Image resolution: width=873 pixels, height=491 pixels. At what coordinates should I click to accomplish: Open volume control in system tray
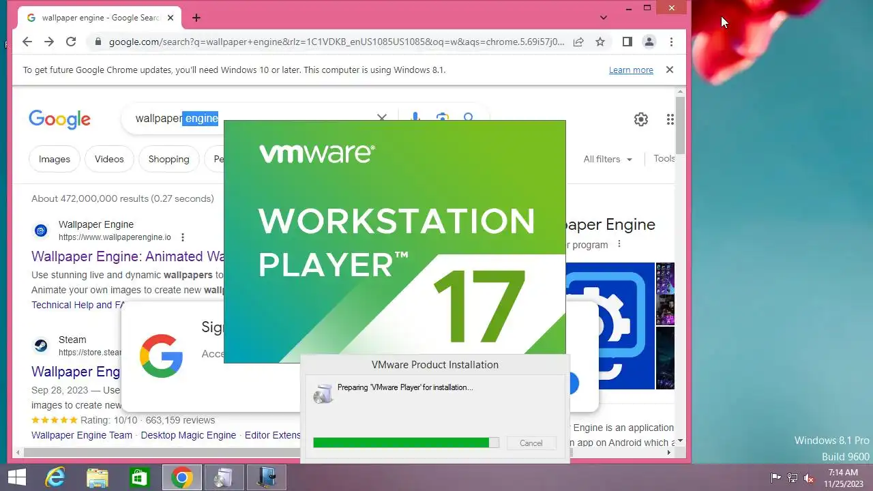[x=809, y=478]
